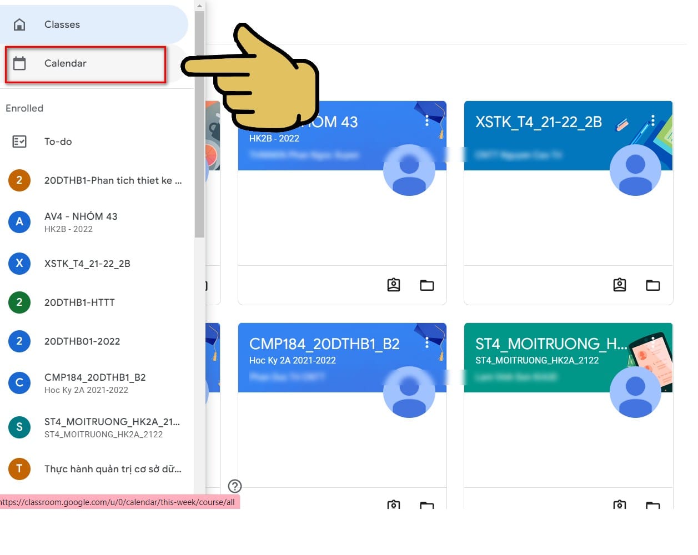Open Drive folder icon on AV4 NHÓM 43 card

pos(427,285)
